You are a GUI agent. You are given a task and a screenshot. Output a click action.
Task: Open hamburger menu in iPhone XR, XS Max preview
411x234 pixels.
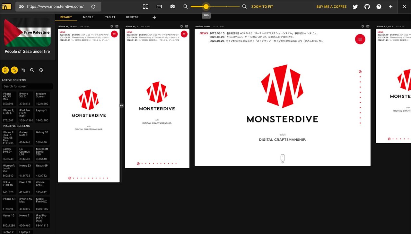(x=114, y=34)
